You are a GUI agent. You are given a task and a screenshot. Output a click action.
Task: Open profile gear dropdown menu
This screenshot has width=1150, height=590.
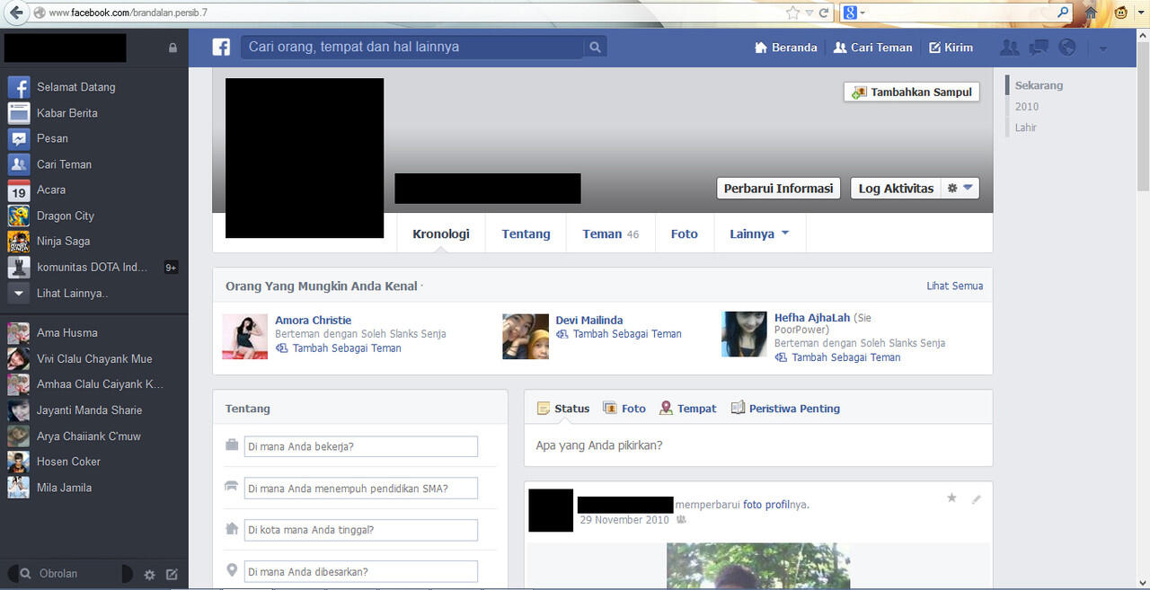pyautogui.click(x=960, y=189)
